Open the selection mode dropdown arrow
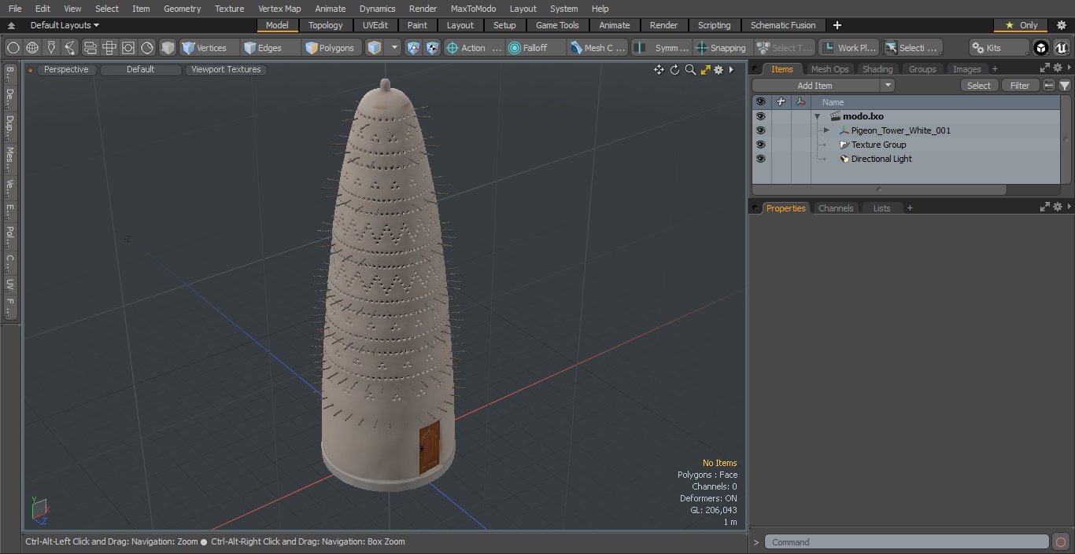1075x554 pixels. [394, 48]
